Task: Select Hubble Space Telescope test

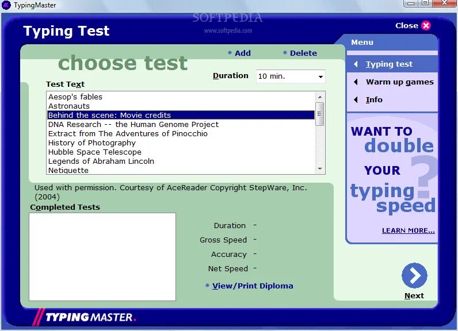Action: click(x=181, y=152)
